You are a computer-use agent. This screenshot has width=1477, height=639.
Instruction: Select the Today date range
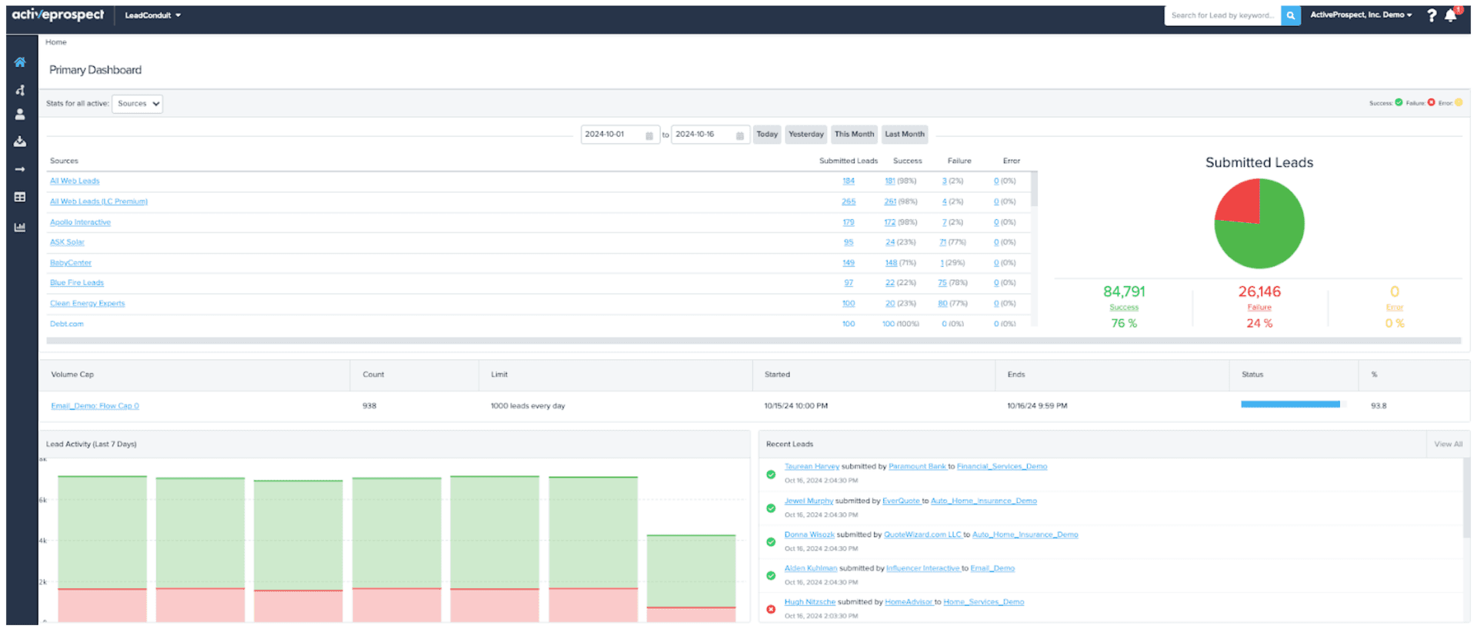point(767,135)
